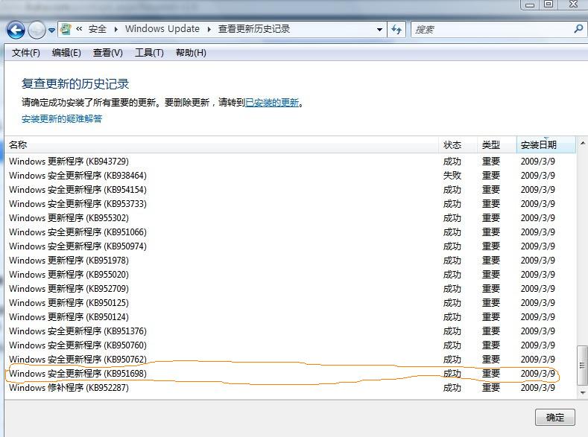
Task: Select the KB951376 security update
Action: click(x=290, y=331)
